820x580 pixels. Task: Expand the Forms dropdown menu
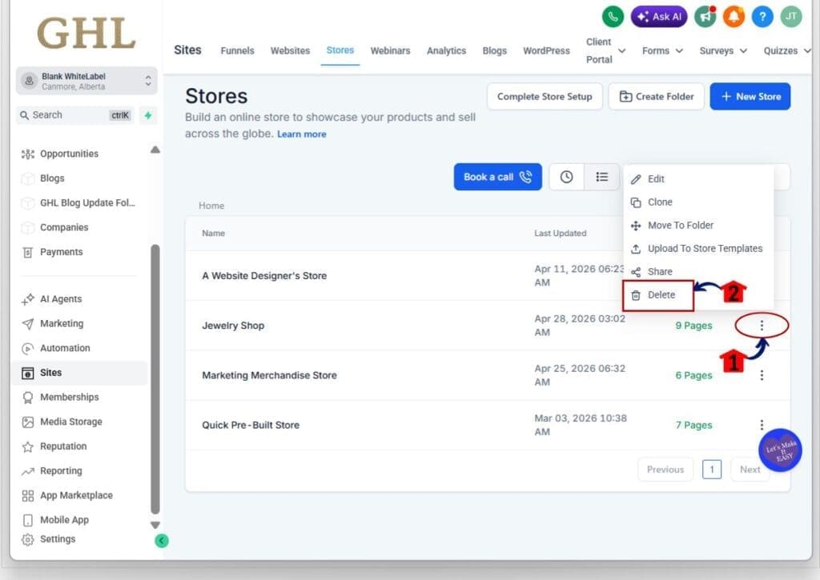tap(662, 50)
